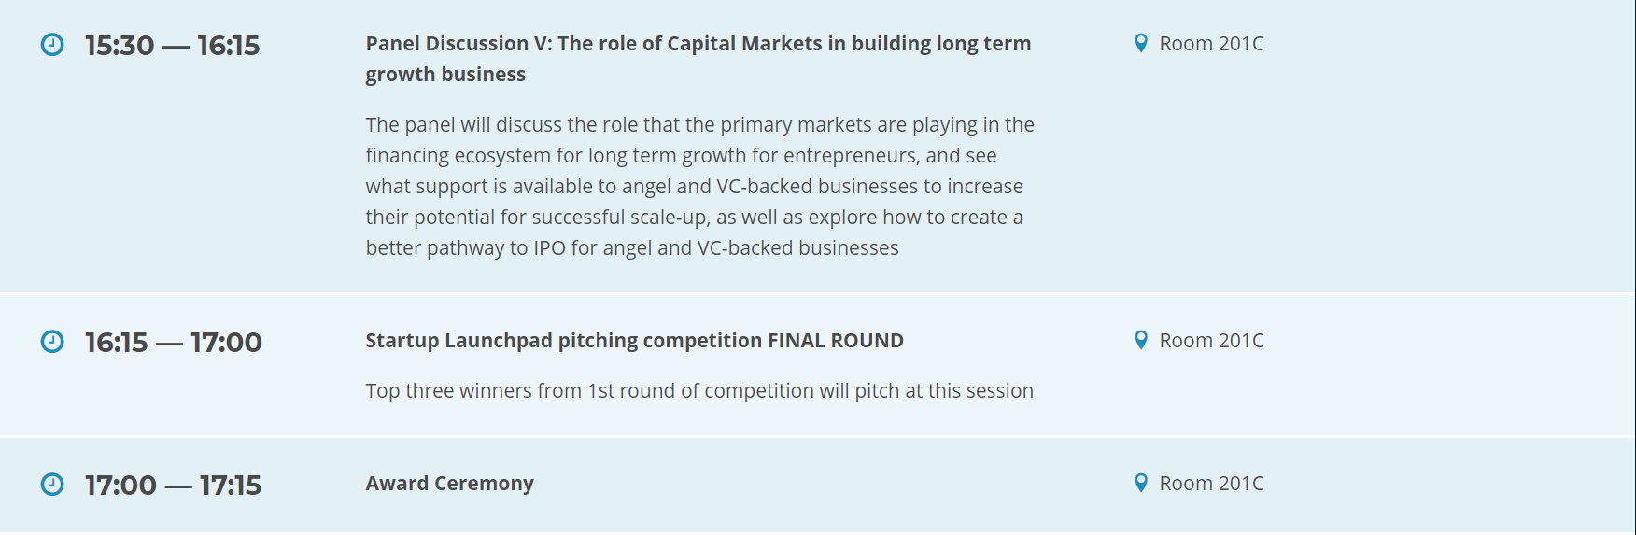Open the Panel Discussion V session title

pos(698,59)
